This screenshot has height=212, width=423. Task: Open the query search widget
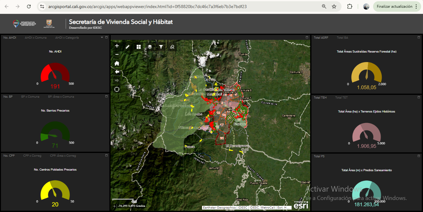tap(172, 47)
